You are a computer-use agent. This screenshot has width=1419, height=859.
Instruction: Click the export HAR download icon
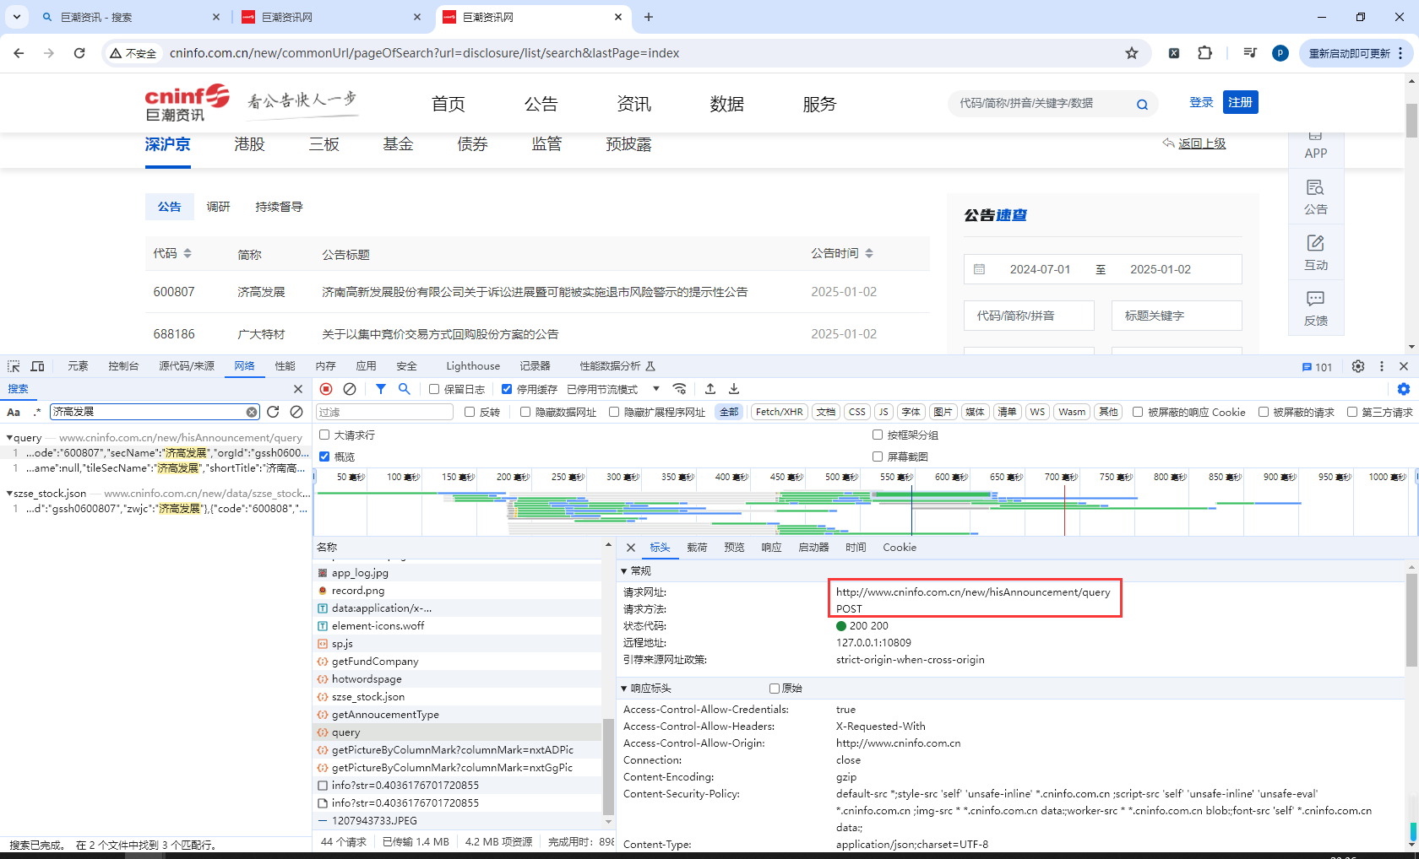[x=734, y=389]
